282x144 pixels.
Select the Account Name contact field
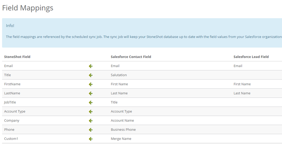pos(122,120)
